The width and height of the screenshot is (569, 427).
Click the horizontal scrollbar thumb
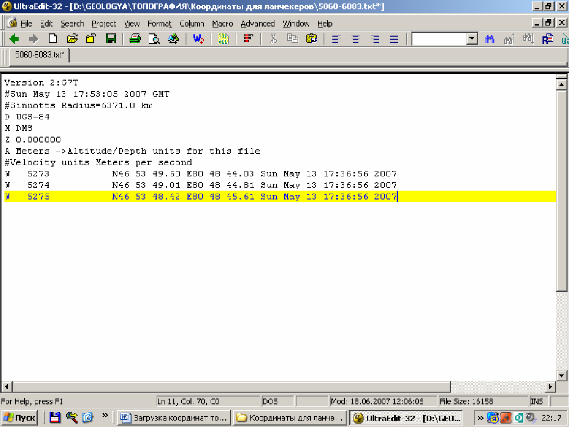pos(231,387)
